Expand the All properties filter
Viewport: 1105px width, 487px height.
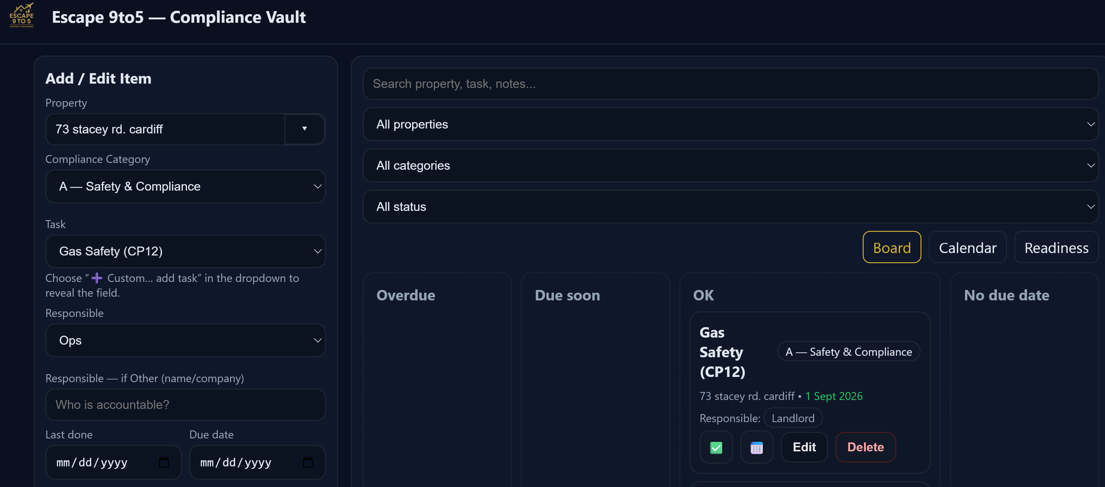tap(731, 125)
